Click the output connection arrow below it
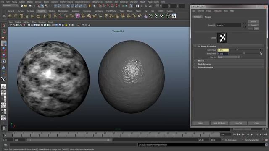The image size is (269, 151). coord(245,27)
